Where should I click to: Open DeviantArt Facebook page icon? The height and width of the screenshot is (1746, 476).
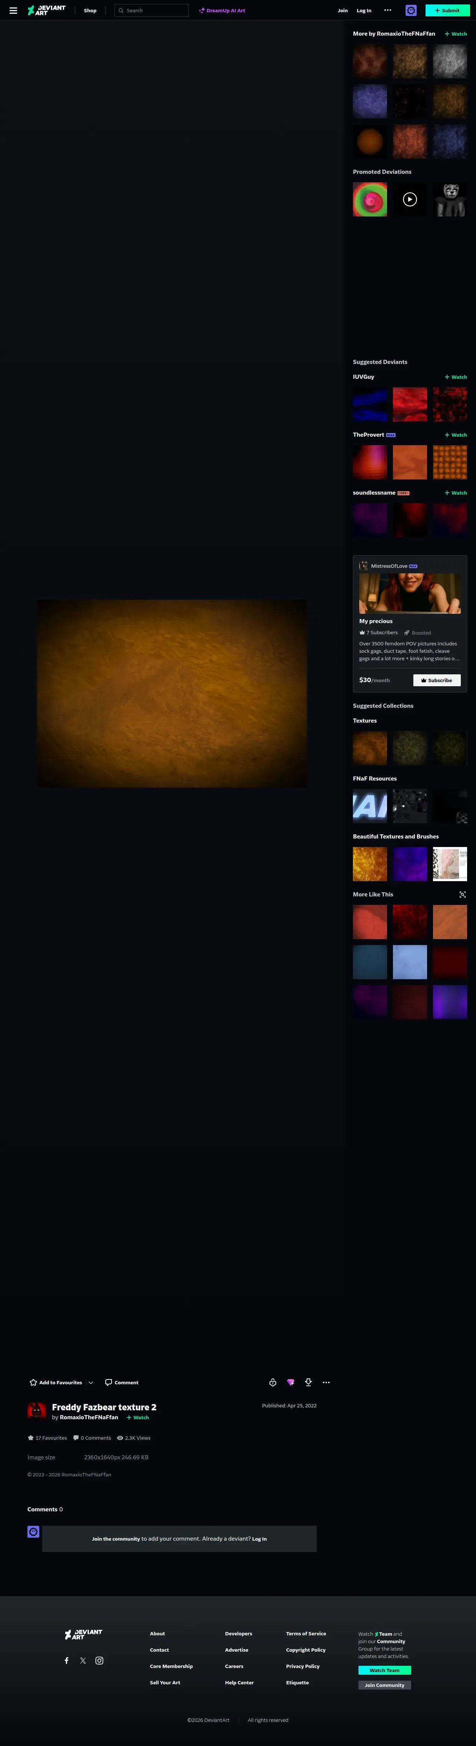tap(66, 1661)
